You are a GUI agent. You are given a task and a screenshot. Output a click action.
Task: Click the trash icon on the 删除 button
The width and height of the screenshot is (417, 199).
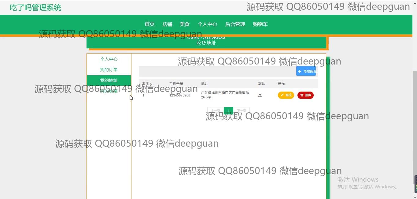(302, 95)
